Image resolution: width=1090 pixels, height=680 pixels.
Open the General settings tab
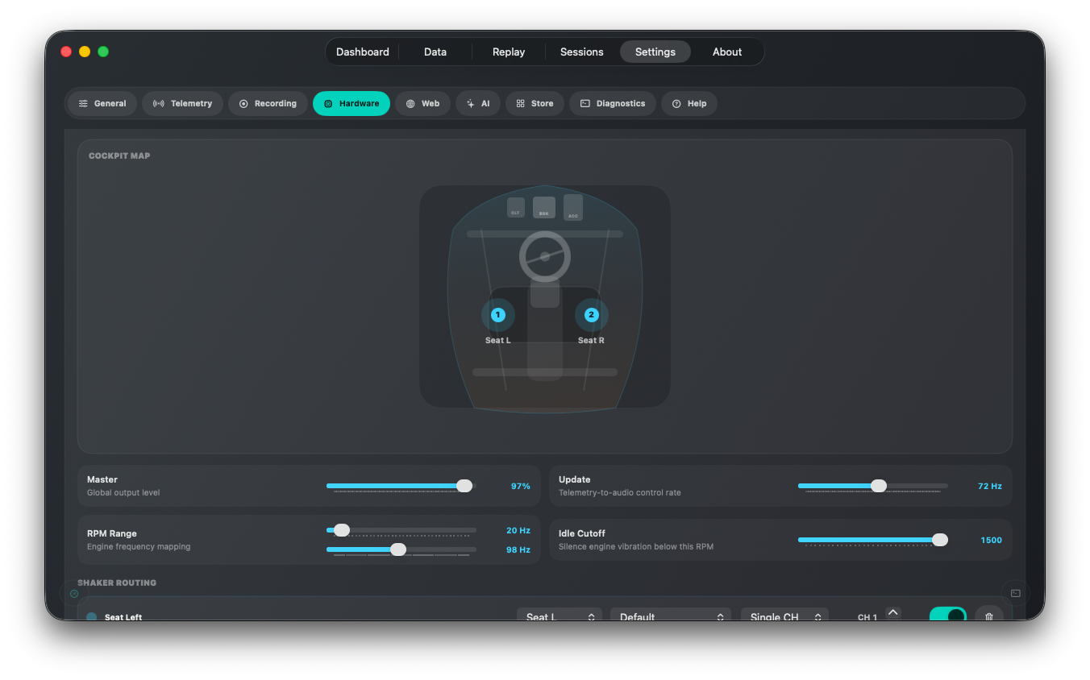pyautogui.click(x=102, y=103)
